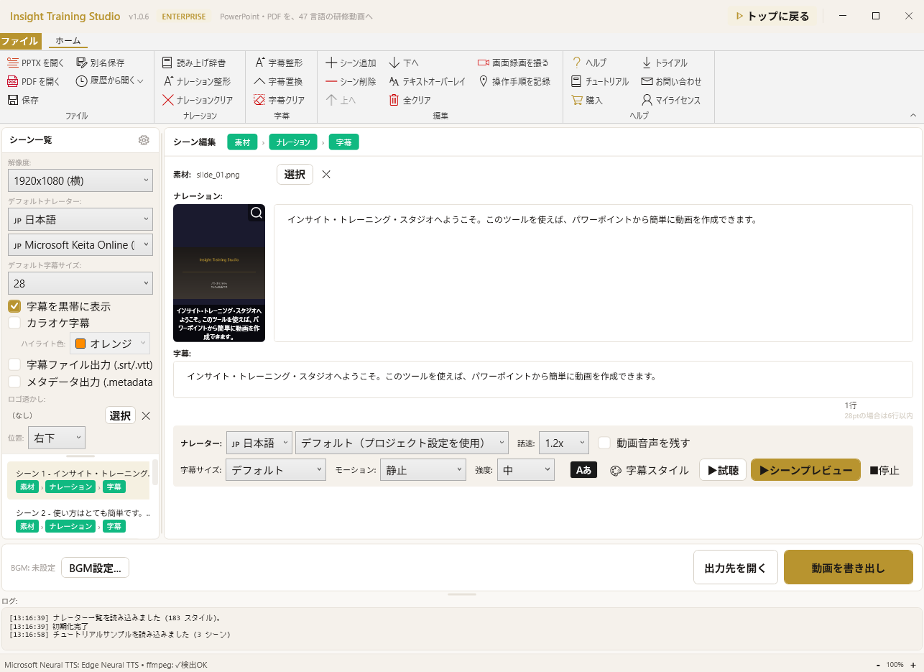Click the 保存 save icon

[x=12, y=100]
